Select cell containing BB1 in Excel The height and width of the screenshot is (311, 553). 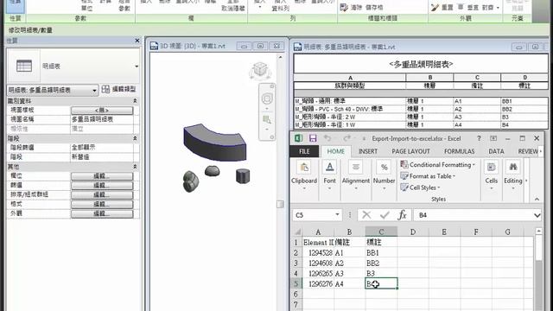tap(381, 253)
